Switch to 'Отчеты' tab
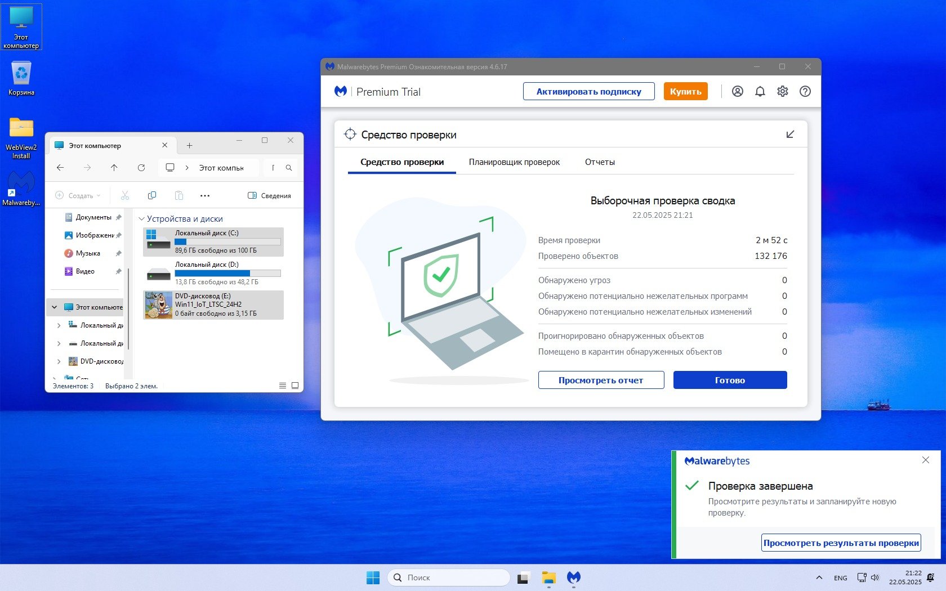This screenshot has width=946, height=591. (x=600, y=162)
